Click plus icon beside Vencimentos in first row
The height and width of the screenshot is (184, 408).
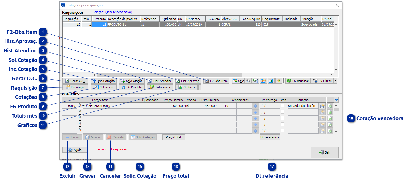(256, 106)
